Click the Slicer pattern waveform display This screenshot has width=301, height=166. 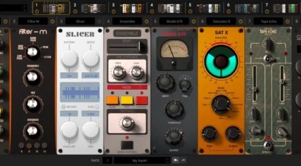coord(80,92)
